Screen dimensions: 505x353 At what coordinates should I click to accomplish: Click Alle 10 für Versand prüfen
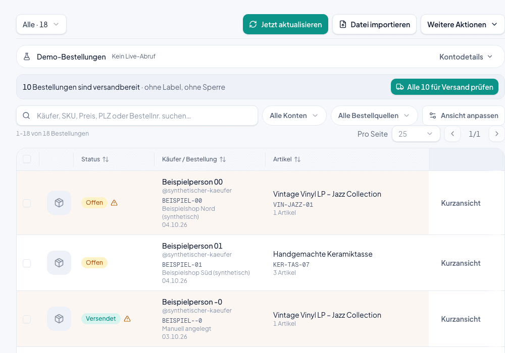coord(444,87)
